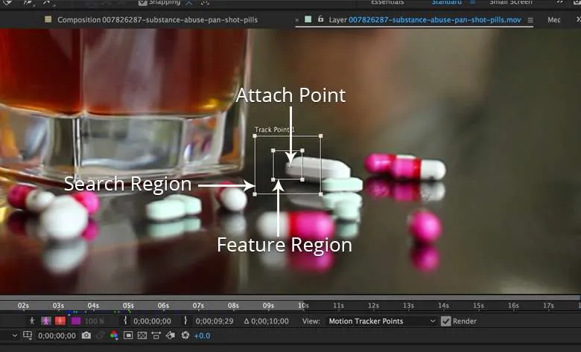This screenshot has height=352, width=581.
Task: Toggle the Render checkbox
Action: click(x=446, y=321)
